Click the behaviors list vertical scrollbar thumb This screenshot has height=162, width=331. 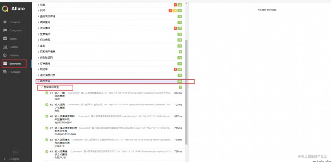pyautogui.click(x=186, y=93)
